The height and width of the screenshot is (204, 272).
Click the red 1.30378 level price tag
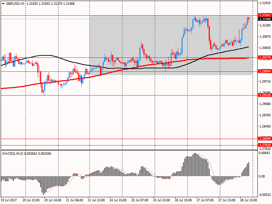pyautogui.click(x=265, y=57)
